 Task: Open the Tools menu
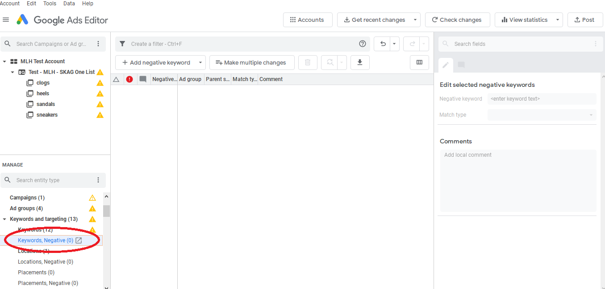(x=50, y=3)
